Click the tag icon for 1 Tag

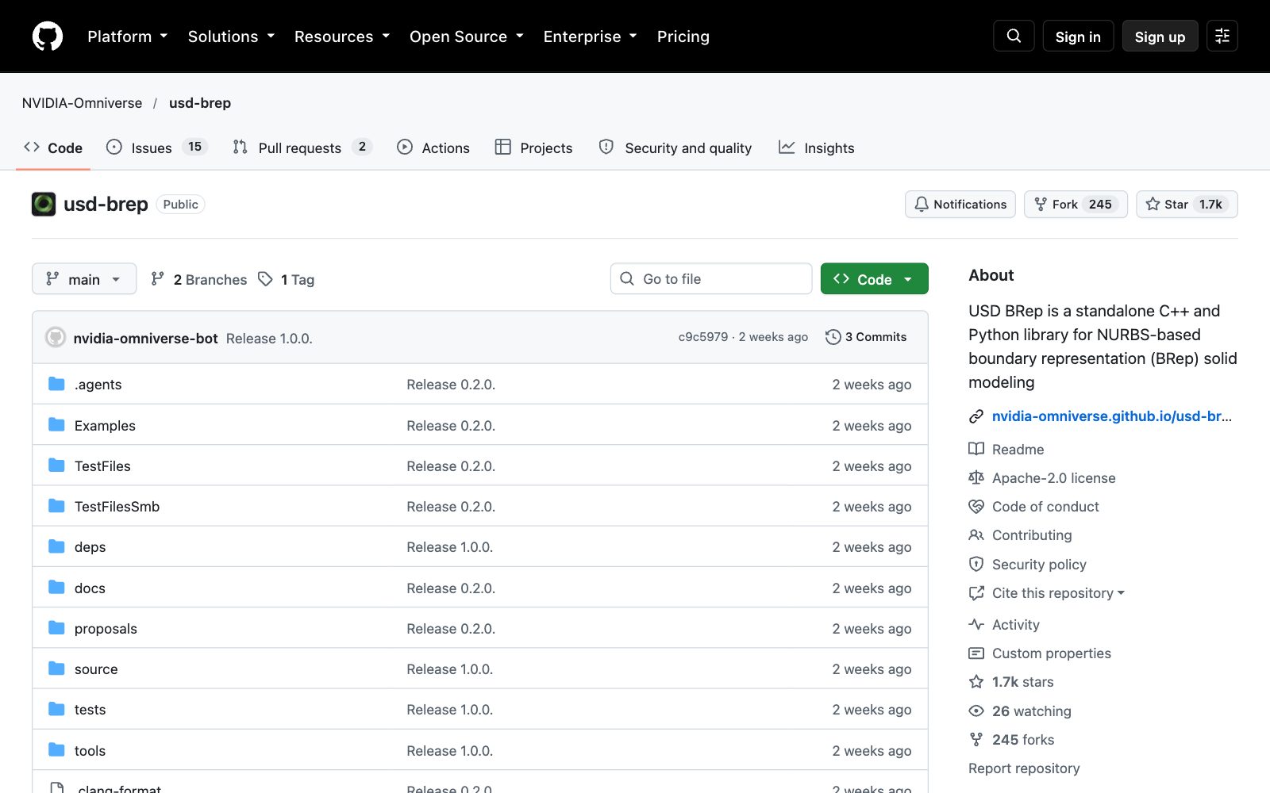click(266, 279)
